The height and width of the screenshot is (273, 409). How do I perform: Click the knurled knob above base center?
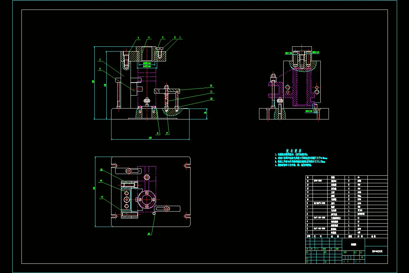(147, 100)
